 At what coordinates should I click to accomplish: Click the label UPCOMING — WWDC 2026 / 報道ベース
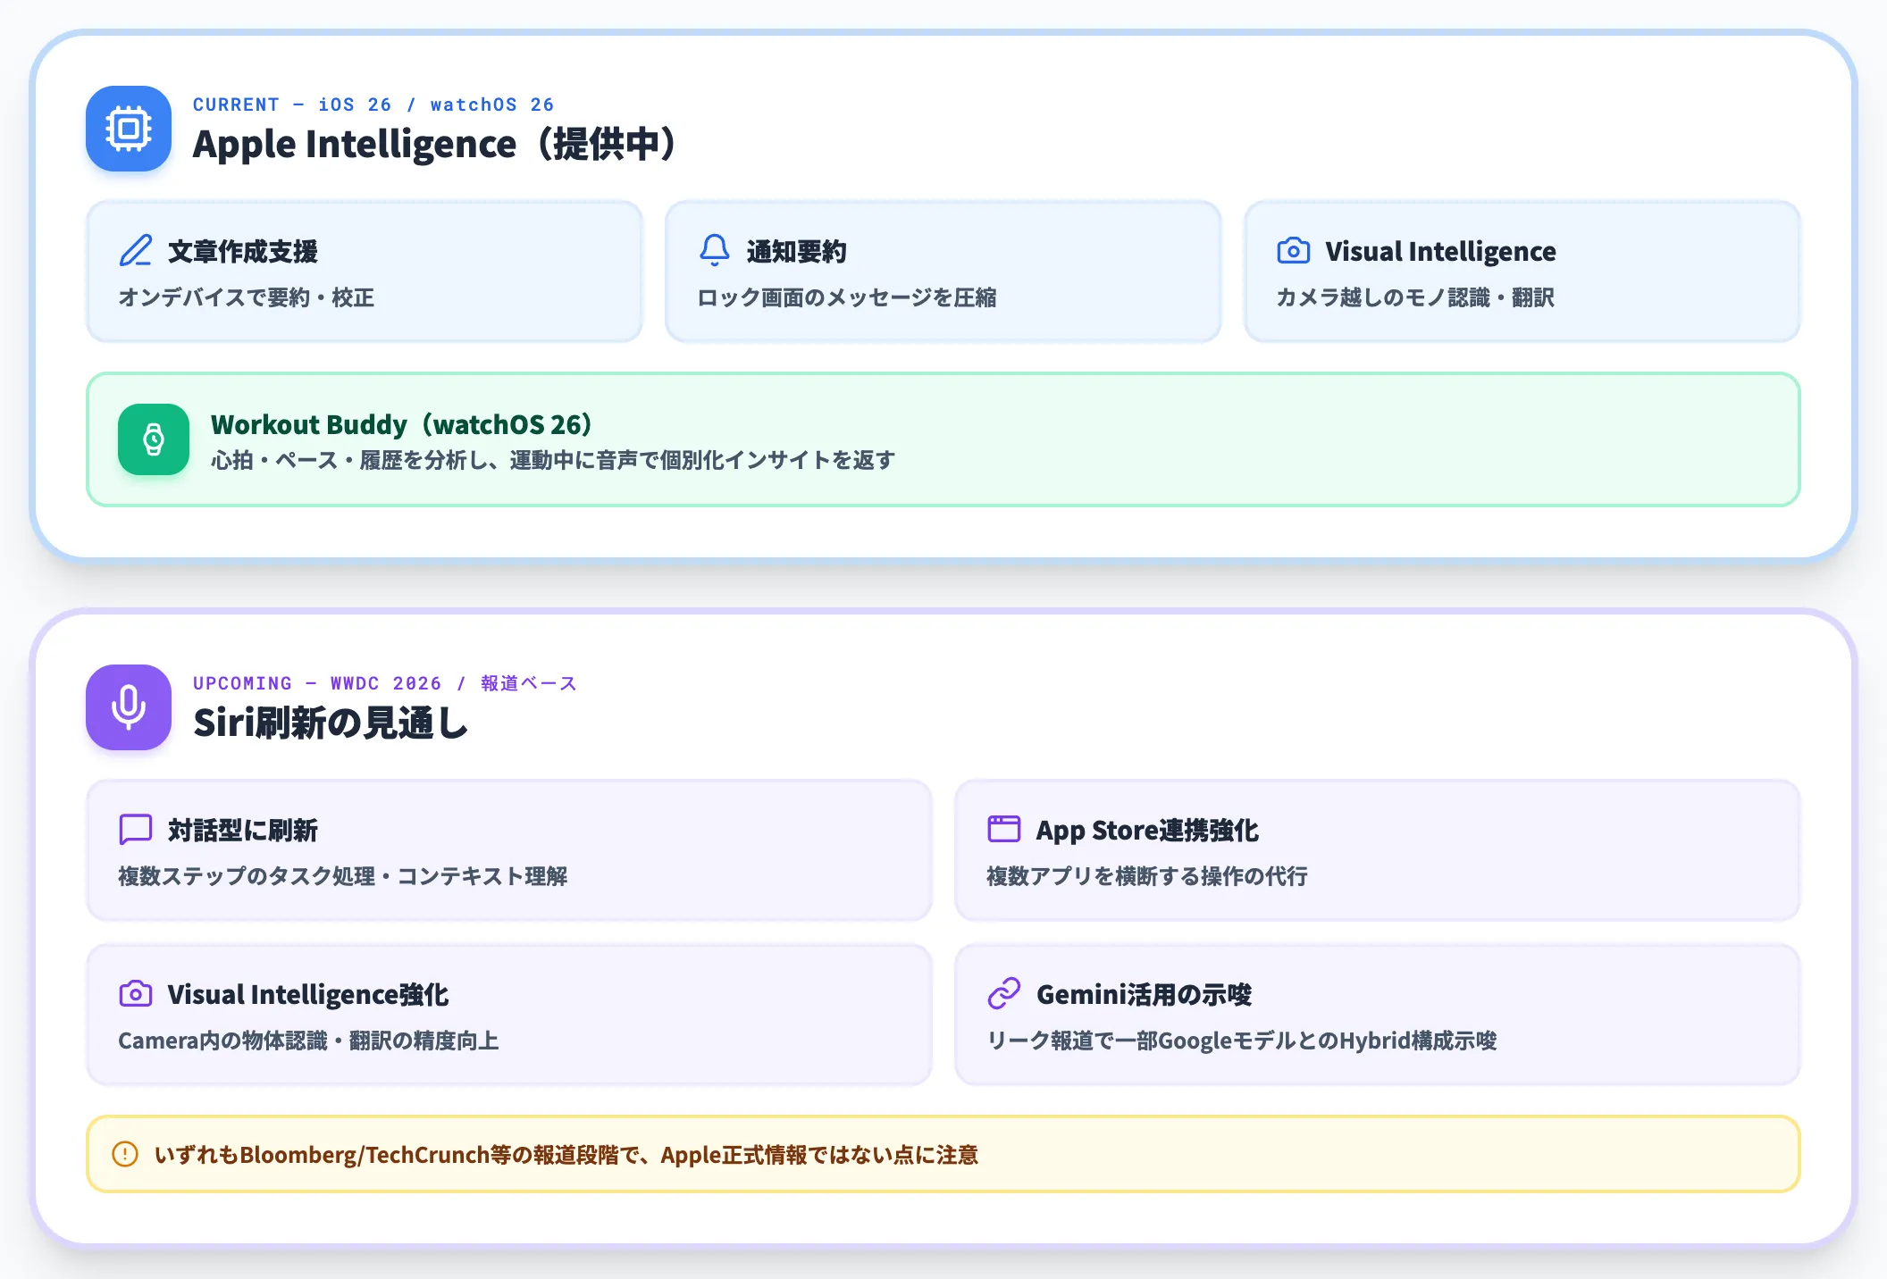pyautogui.click(x=385, y=683)
